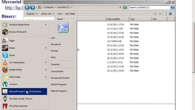Screen dimensions: 195x110
Task: Expand Local Disk (C:) breadcrumb arrow
Action: click(x=72, y=7)
